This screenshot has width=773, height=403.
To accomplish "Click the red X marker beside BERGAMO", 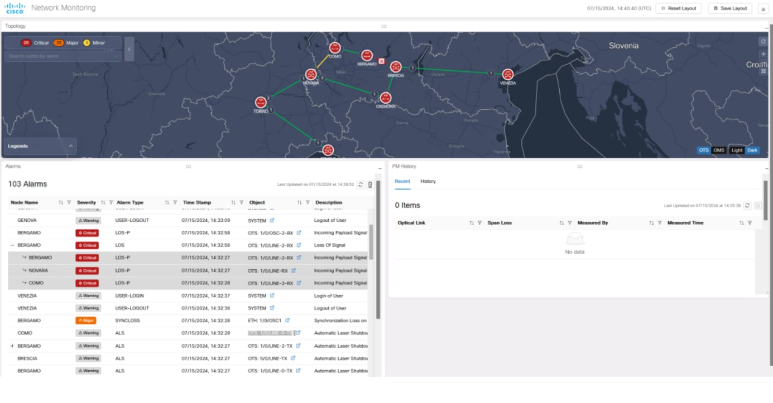I will click(x=382, y=61).
